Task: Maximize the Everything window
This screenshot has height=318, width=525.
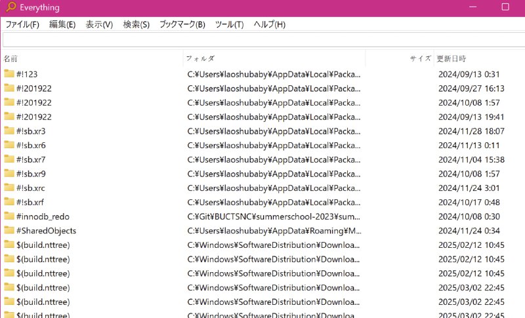Action: coord(505,7)
